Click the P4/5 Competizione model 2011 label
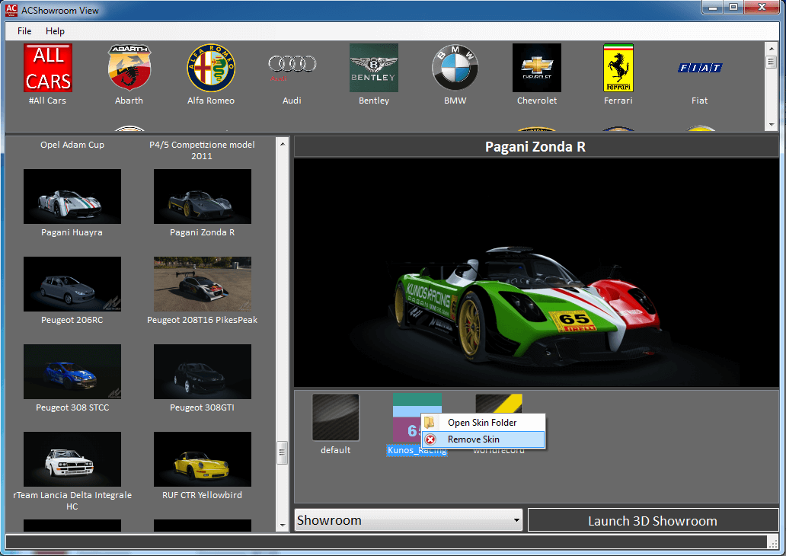Image resolution: width=786 pixels, height=556 pixels. tap(202, 150)
